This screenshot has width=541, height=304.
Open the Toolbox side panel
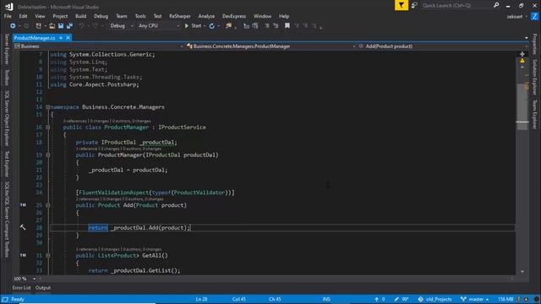(6, 77)
